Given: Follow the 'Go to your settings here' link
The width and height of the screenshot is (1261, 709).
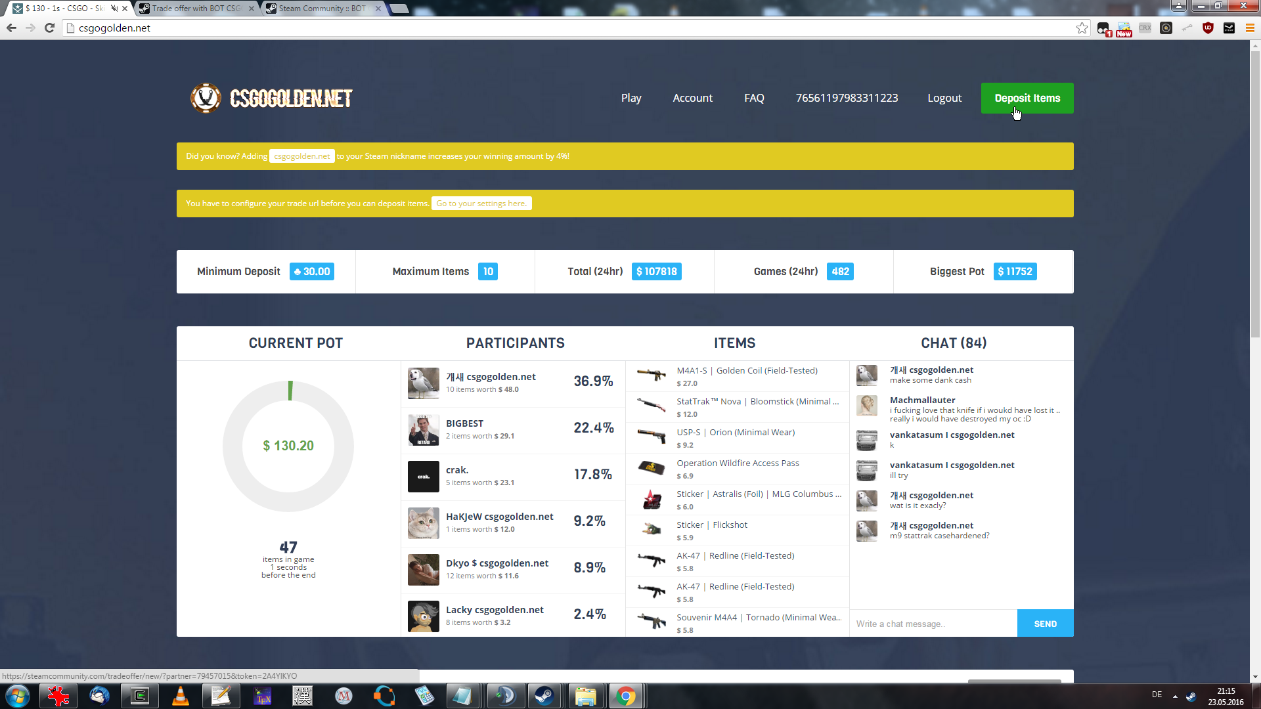Looking at the screenshot, I should pyautogui.click(x=481, y=204).
